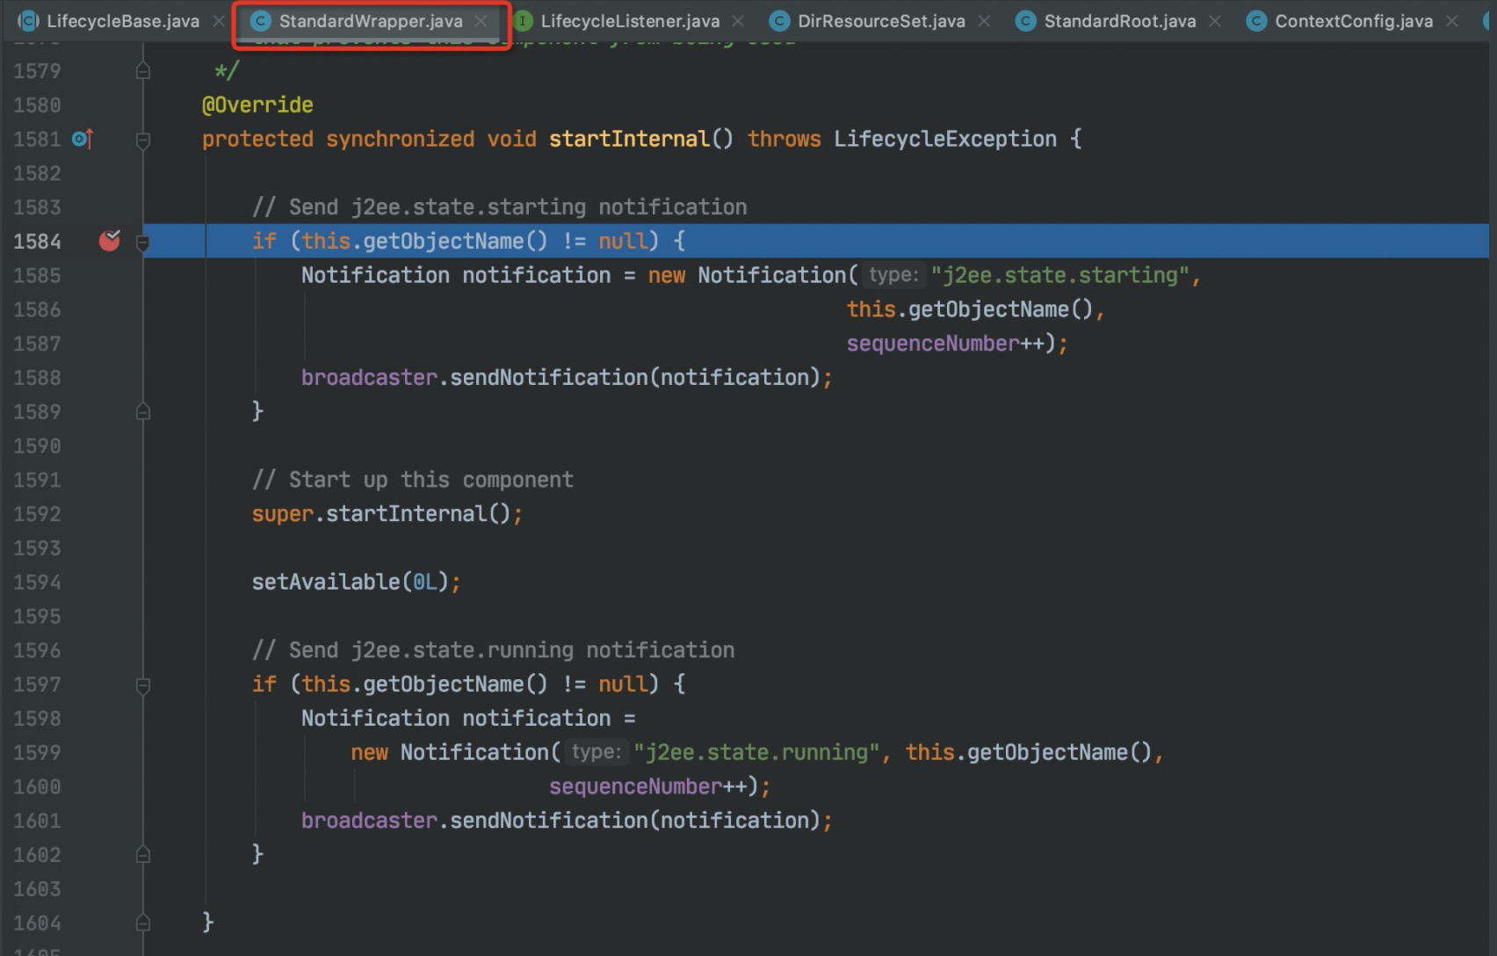Viewport: 1497px width, 956px height.
Task: Collapse the startInternal method at line 1581
Action: coord(143,140)
